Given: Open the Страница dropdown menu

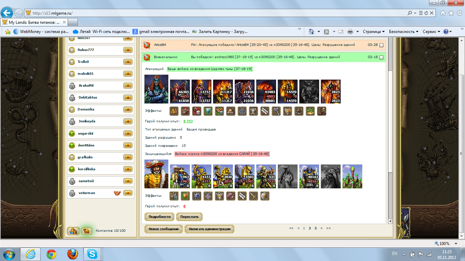Looking at the screenshot, I should [x=373, y=32].
